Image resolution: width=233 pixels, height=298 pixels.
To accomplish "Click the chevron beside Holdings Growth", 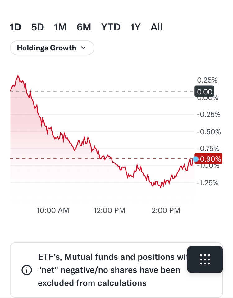I will pyautogui.click(x=83, y=48).
